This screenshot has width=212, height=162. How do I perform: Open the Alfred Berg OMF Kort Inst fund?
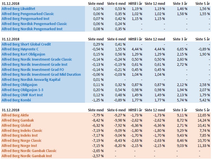pos(22,95)
